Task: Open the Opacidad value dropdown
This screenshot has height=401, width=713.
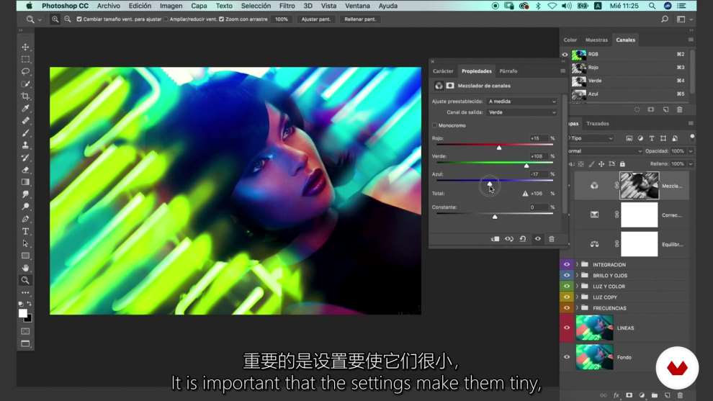Action: (x=691, y=151)
